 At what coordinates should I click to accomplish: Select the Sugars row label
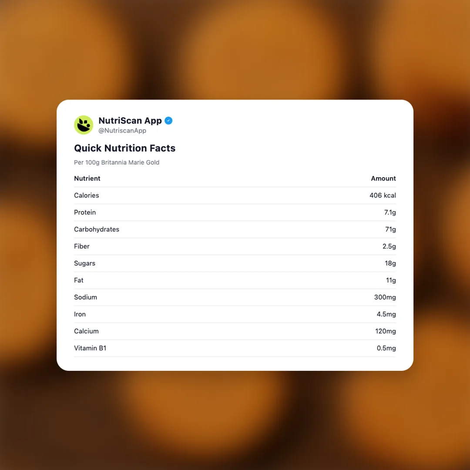coord(84,263)
